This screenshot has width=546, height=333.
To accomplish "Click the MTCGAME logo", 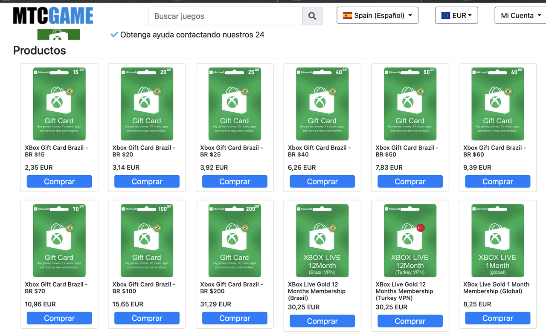I will tap(53, 16).
